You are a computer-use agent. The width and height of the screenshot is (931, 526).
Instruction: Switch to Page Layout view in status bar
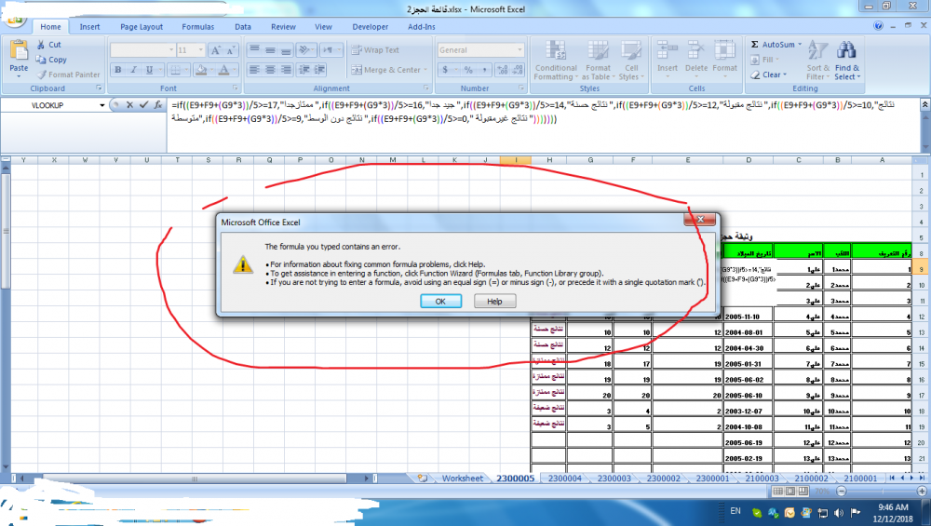pyautogui.click(x=790, y=491)
